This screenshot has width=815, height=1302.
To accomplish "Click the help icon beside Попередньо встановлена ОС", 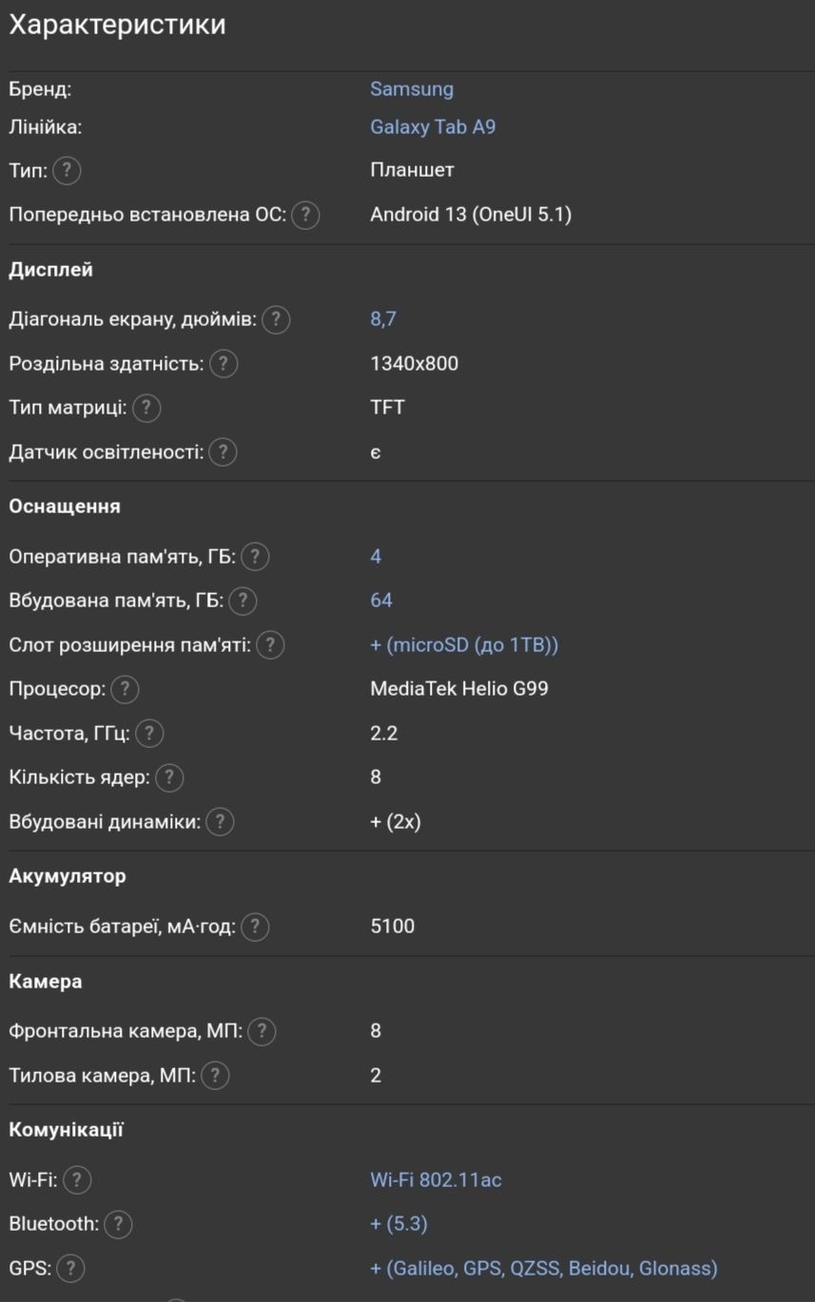I will [305, 215].
